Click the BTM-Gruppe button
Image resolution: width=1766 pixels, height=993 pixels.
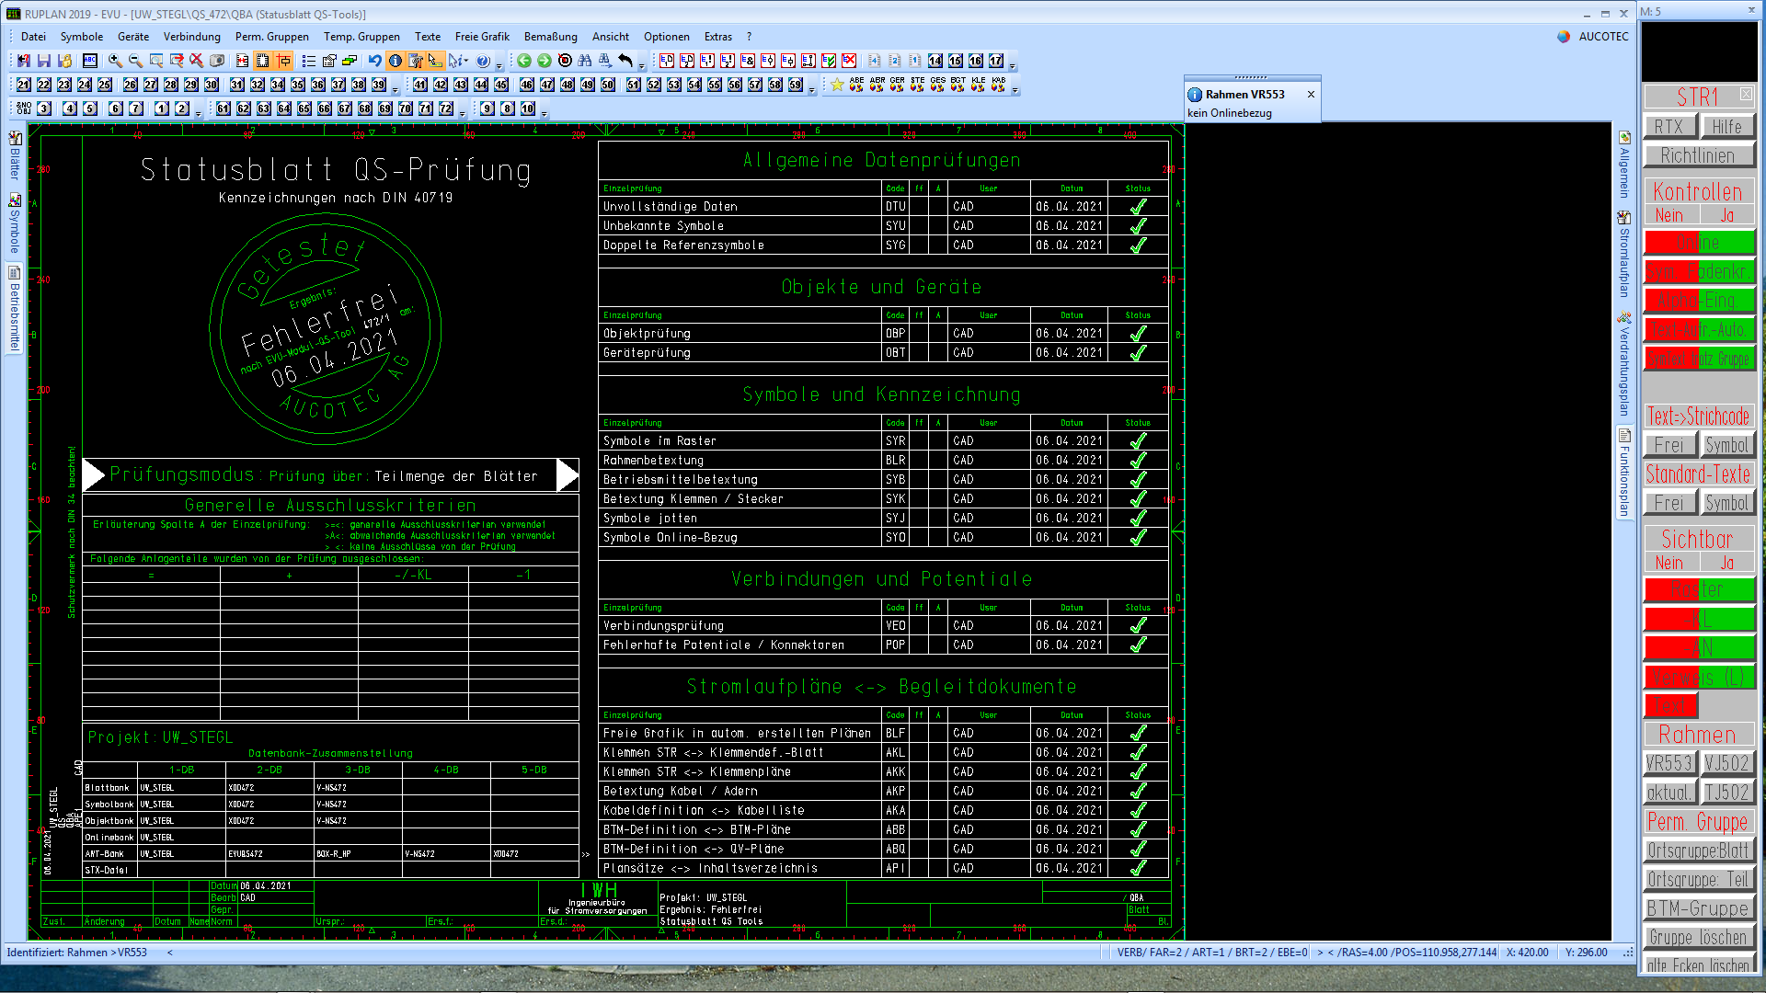pos(1699,908)
